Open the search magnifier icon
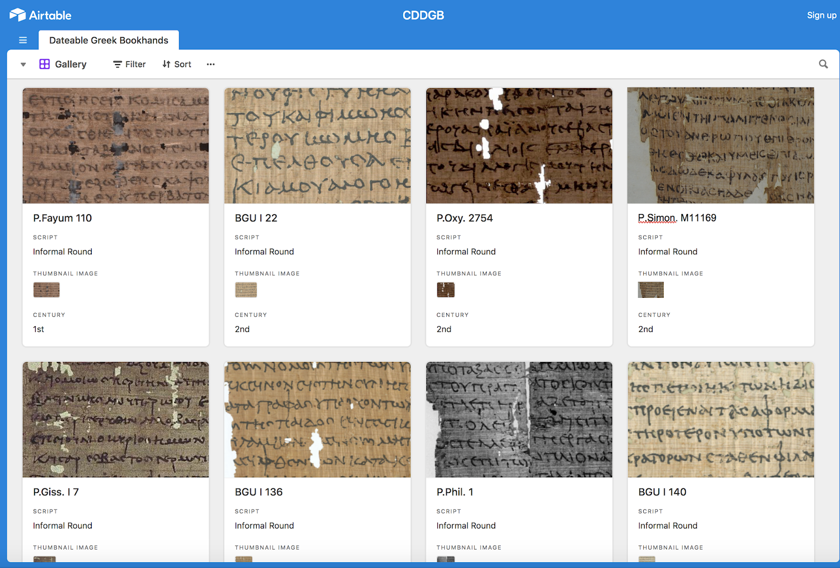Image resolution: width=840 pixels, height=568 pixels. (823, 64)
